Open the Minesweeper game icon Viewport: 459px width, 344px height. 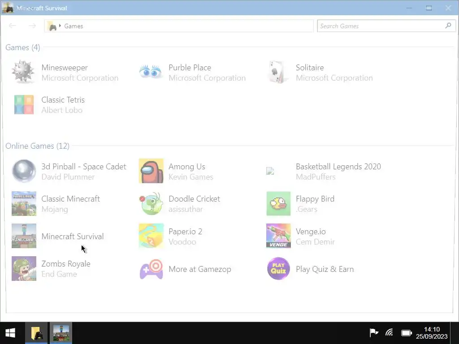pyautogui.click(x=23, y=72)
